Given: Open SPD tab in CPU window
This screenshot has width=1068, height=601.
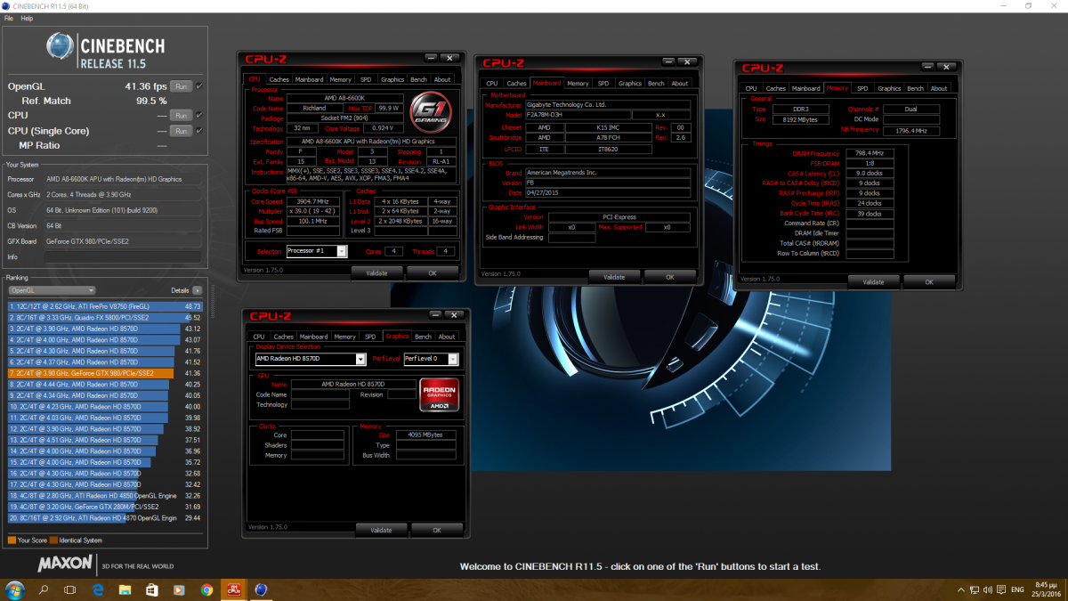Looking at the screenshot, I should point(366,79).
